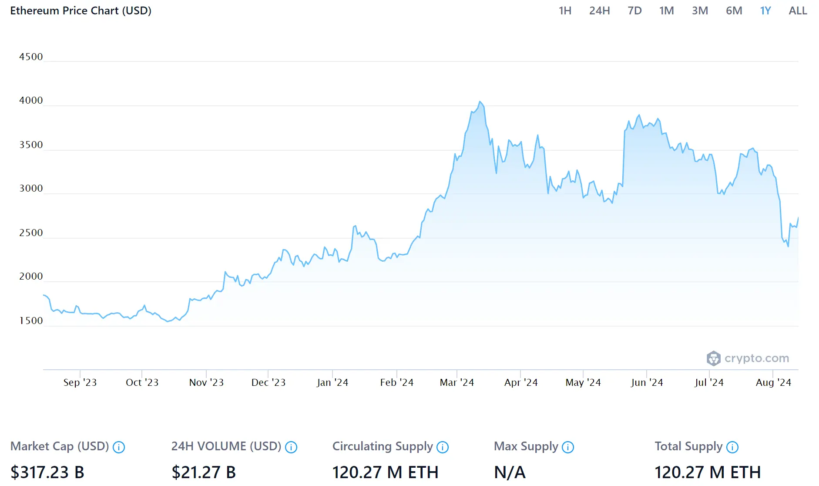View ALL time price history
The height and width of the screenshot is (486, 819).
coord(798,10)
